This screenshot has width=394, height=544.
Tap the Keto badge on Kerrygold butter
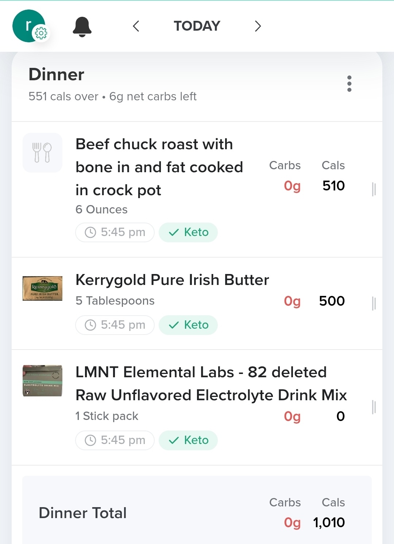(x=188, y=325)
